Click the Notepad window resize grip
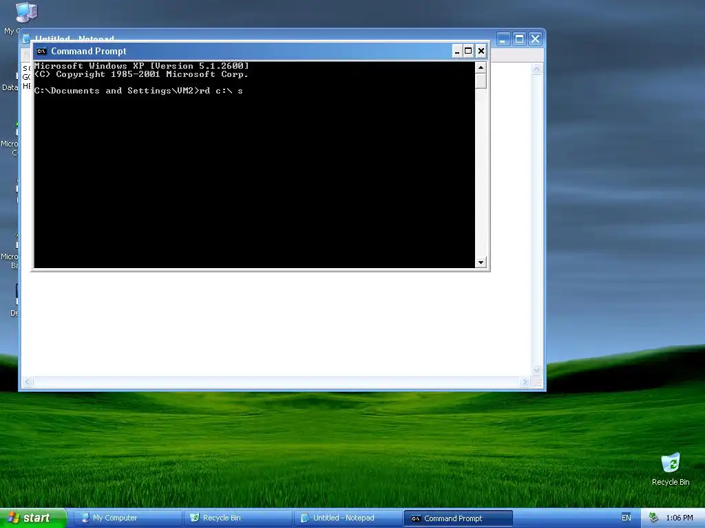Screen dimensions: 705x528 click(x=537, y=382)
